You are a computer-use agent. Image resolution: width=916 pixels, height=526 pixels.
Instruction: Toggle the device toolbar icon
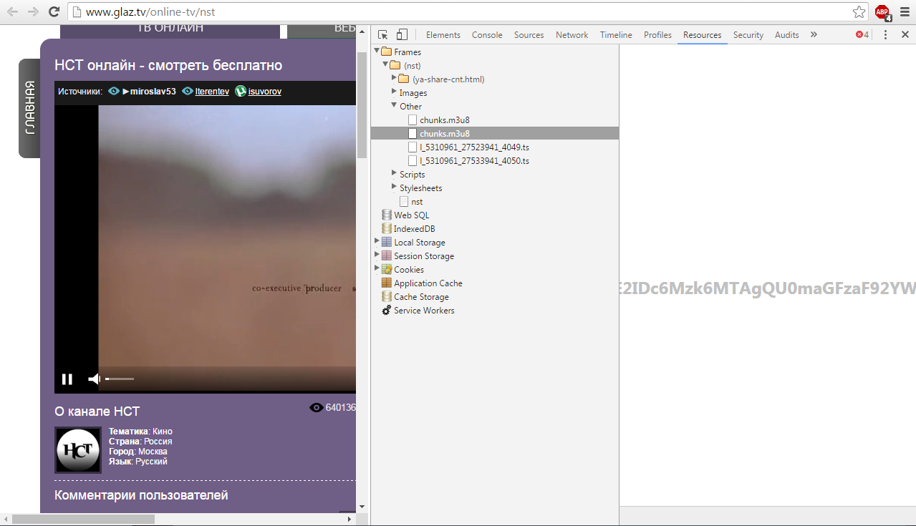[402, 34]
